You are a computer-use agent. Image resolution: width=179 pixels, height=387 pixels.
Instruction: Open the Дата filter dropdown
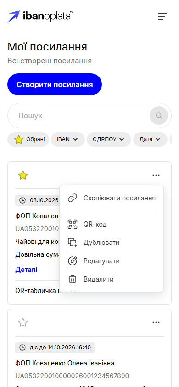[x=151, y=139]
